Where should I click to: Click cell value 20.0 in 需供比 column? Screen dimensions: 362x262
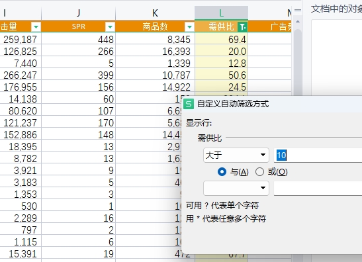(237, 52)
